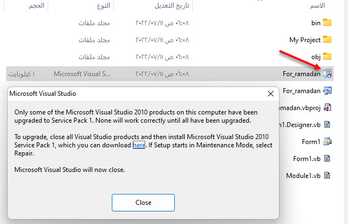Dismiss dialog with the X button
The width and height of the screenshot is (348, 224).
coord(270,94)
